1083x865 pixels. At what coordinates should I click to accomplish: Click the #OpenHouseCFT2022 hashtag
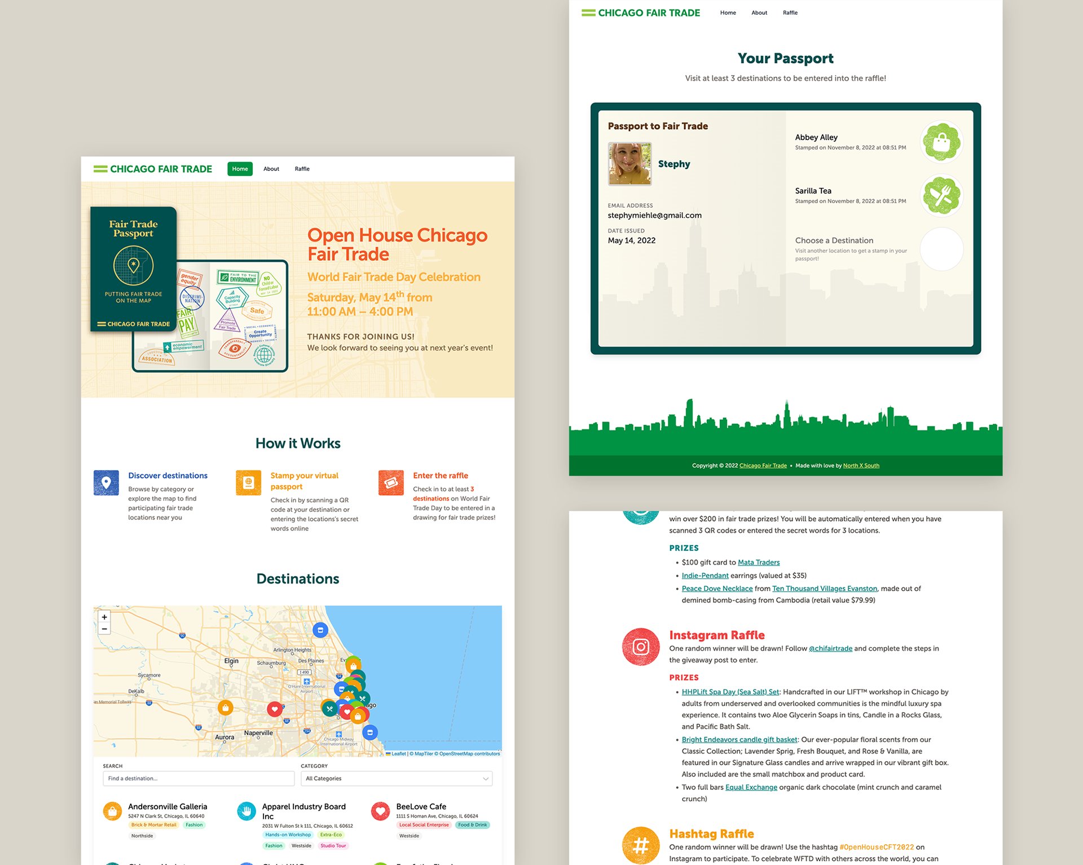pos(877,847)
